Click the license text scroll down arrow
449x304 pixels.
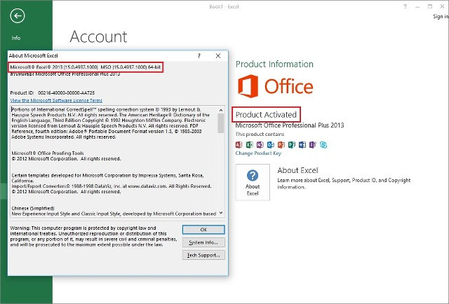click(221, 213)
